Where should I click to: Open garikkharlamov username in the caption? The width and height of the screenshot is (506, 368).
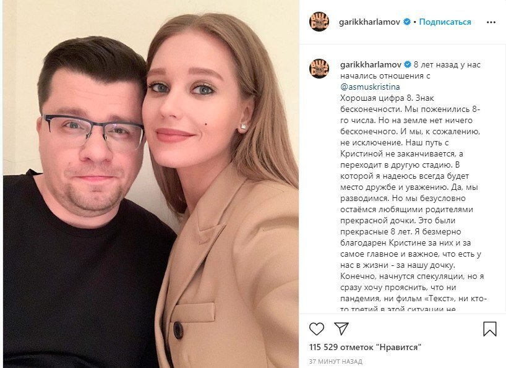pyautogui.click(x=371, y=64)
